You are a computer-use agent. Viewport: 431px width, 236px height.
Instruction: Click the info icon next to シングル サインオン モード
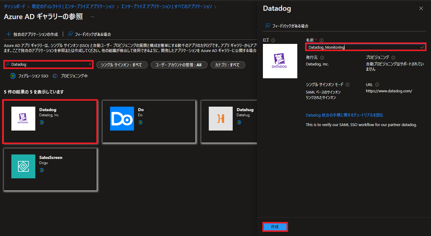[348, 85]
